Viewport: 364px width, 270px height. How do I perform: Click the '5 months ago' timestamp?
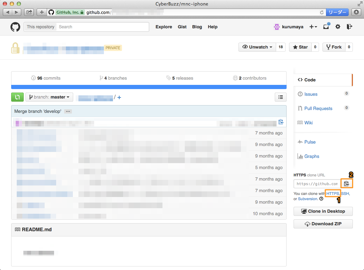pos(269,167)
